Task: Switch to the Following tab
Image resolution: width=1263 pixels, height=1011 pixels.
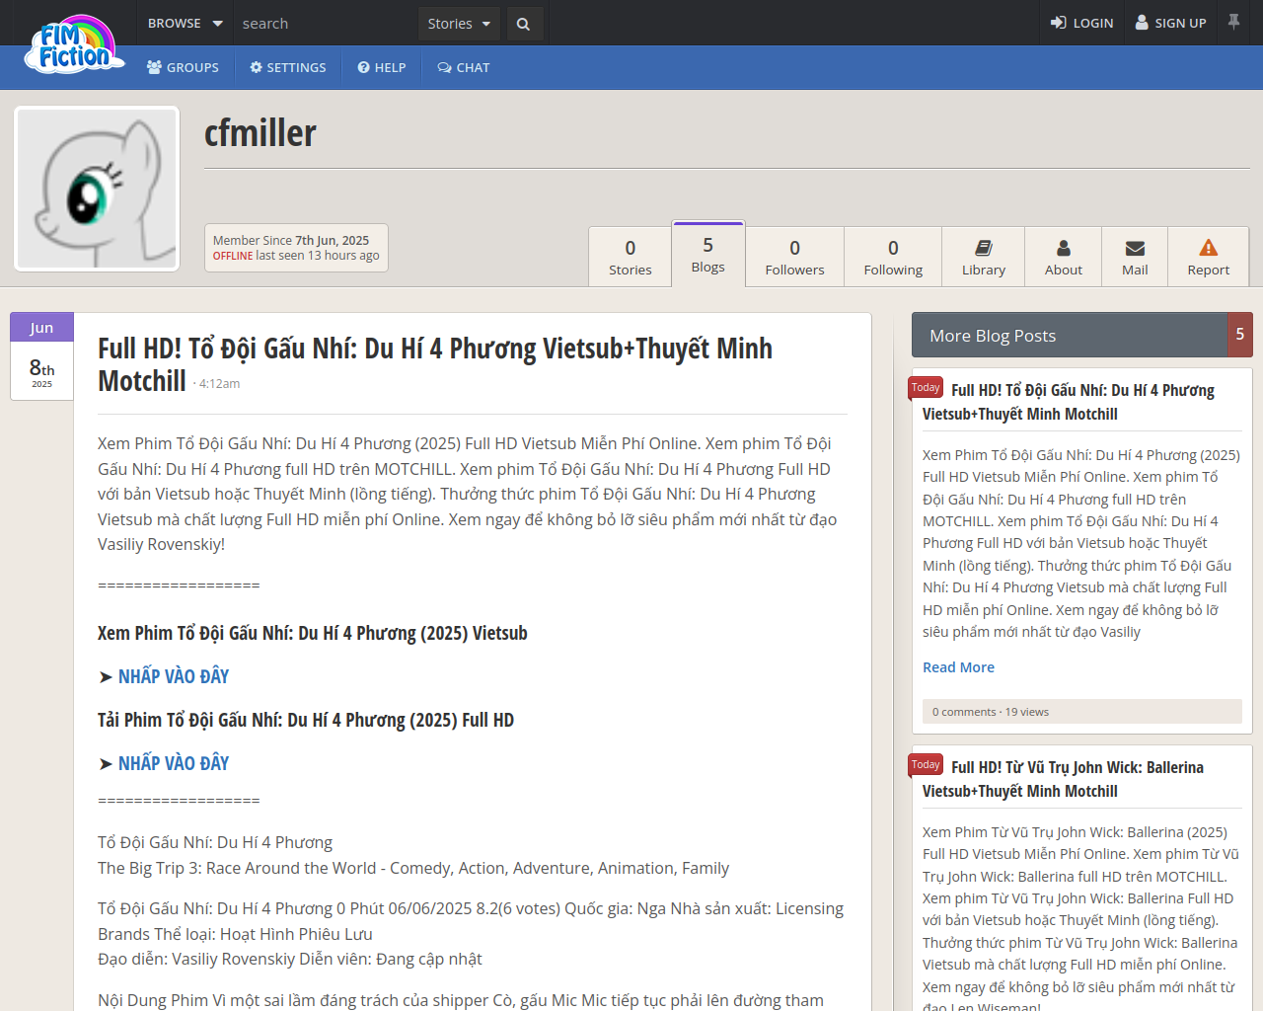Action: [894, 257]
